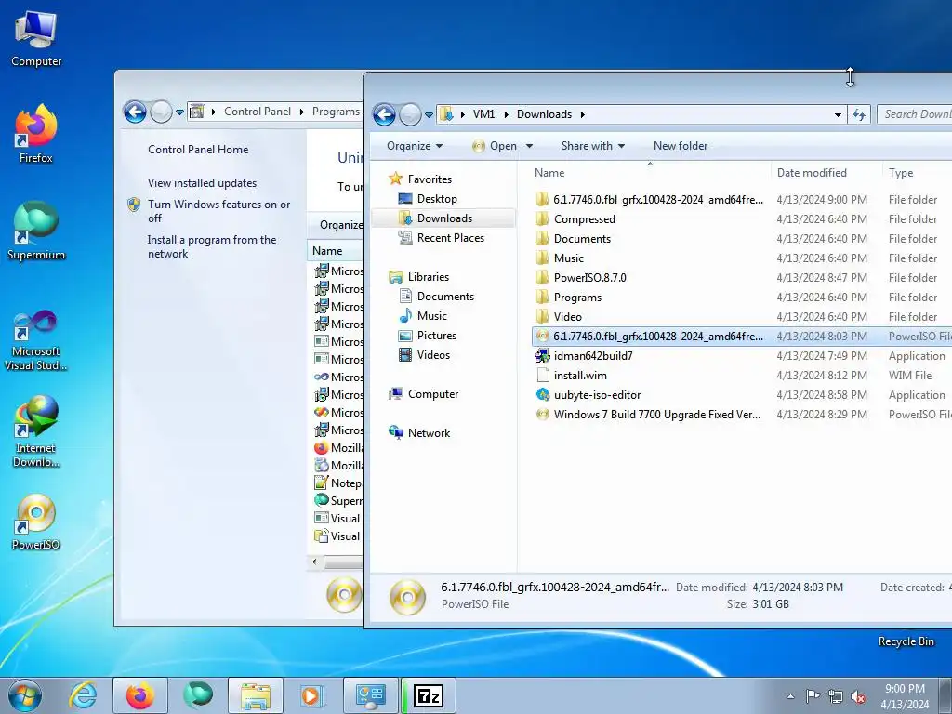
Task: Open Supermium from the taskbar
Action: [198, 695]
